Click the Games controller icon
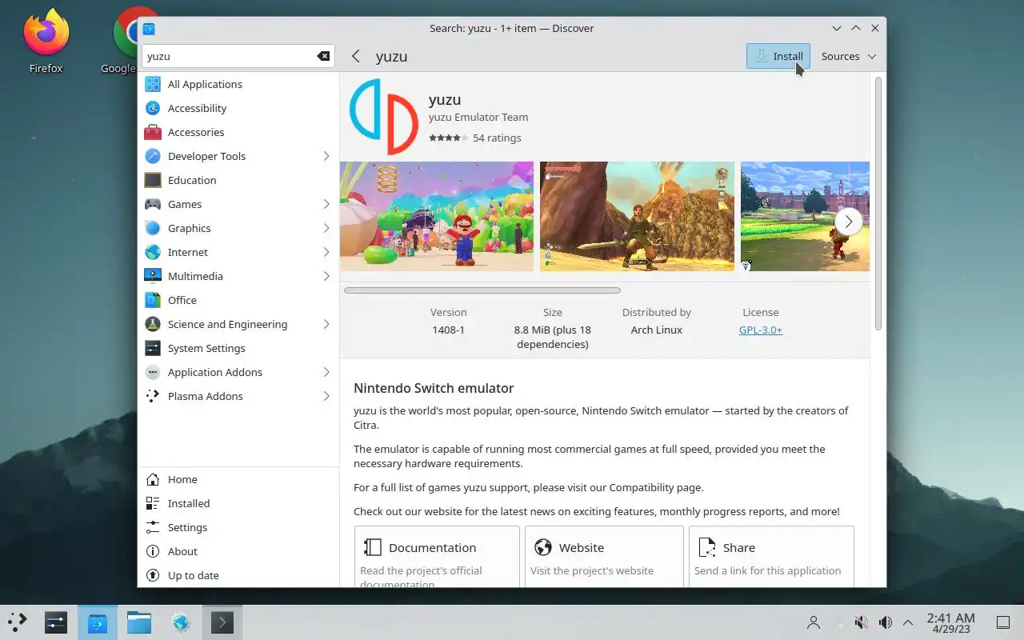Viewport: 1024px width, 640px height. point(153,204)
